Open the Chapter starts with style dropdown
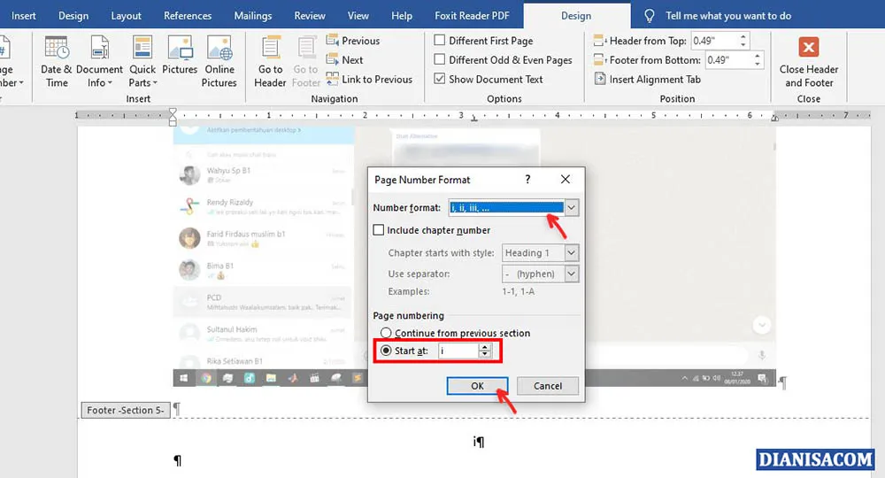 point(571,253)
